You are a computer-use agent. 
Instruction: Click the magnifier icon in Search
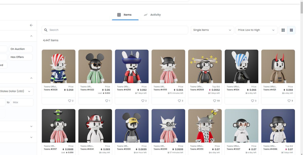point(46,30)
